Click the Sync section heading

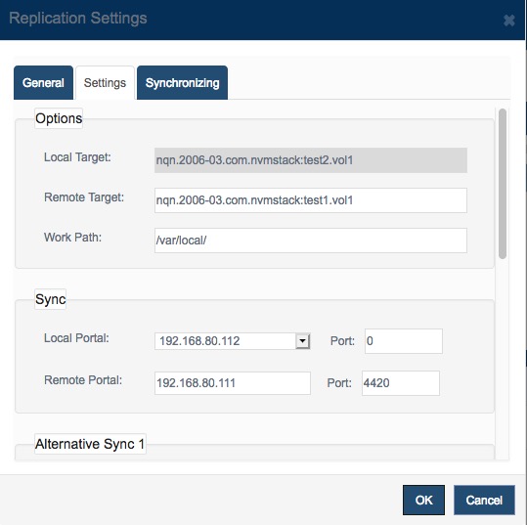[x=51, y=299]
